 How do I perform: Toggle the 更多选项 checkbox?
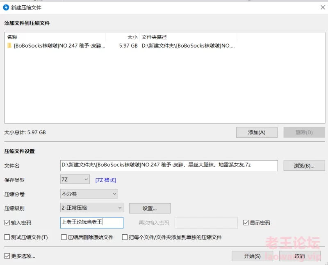click(x=7, y=256)
